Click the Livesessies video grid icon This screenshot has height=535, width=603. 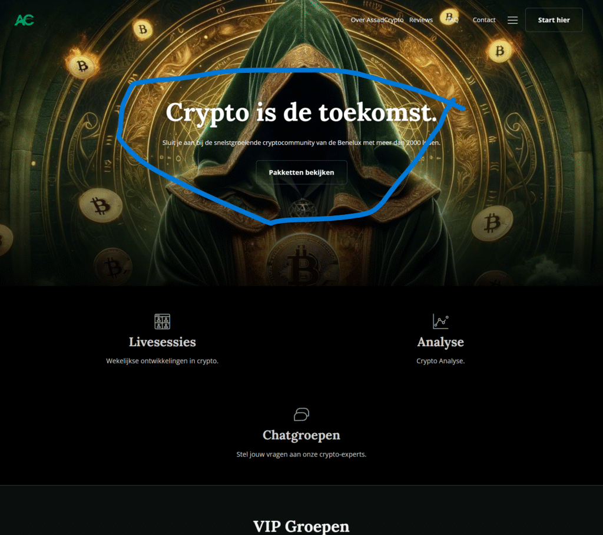163,321
